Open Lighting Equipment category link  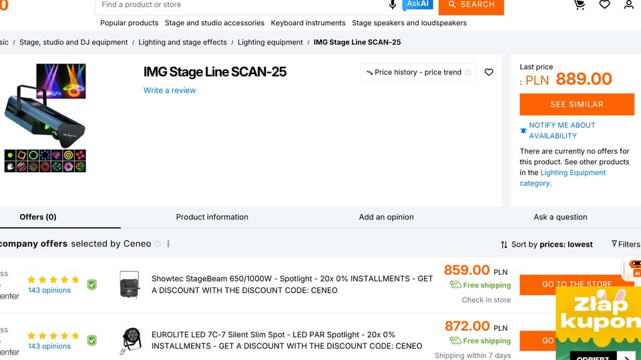tap(572, 173)
